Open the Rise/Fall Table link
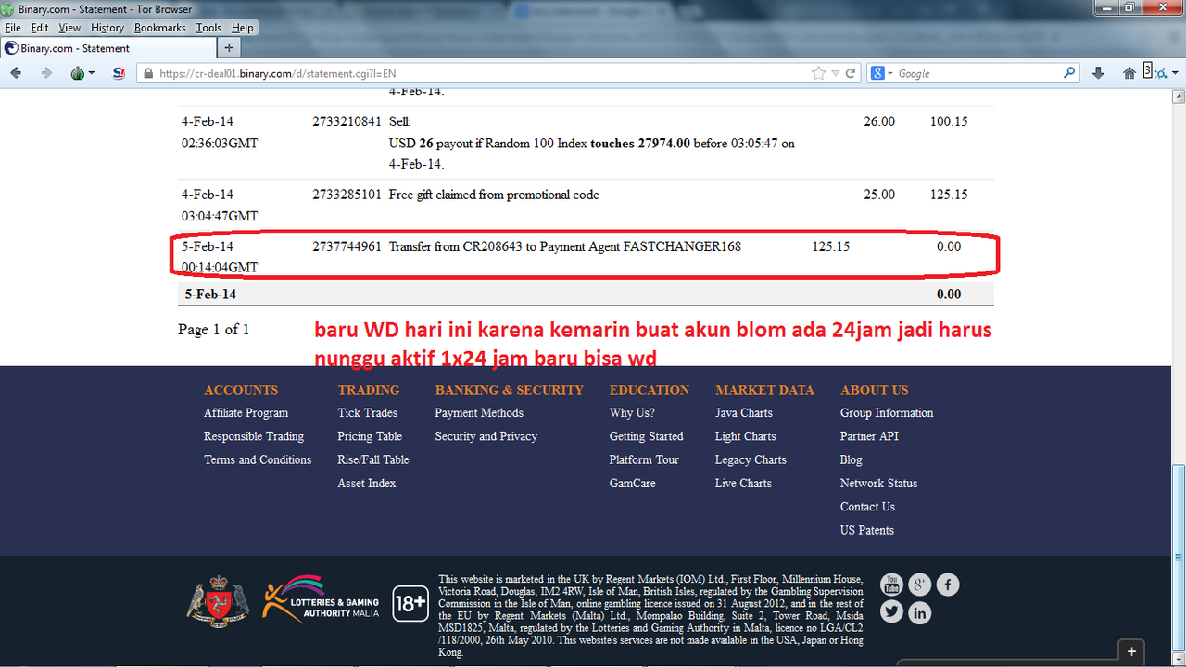1186x667 pixels. tap(373, 459)
